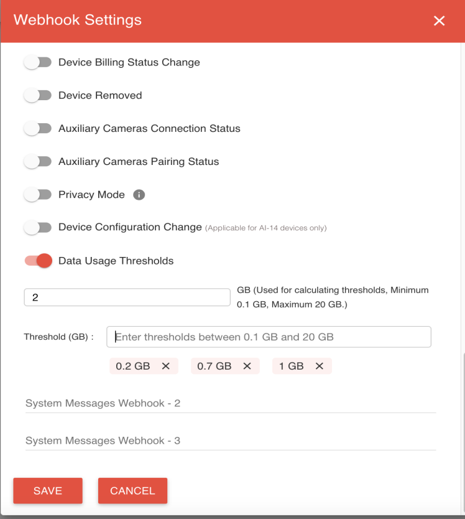Remove the 0.7 GB threshold chip
The width and height of the screenshot is (465, 519).
[247, 366]
